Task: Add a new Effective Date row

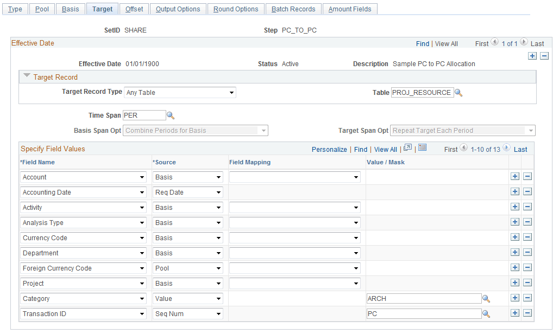Action: coord(532,56)
